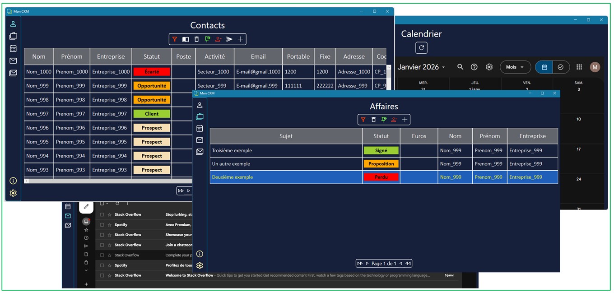614x293 pixels.
Task: Expand the Janvier 2026 month picker
Action: (x=421, y=67)
